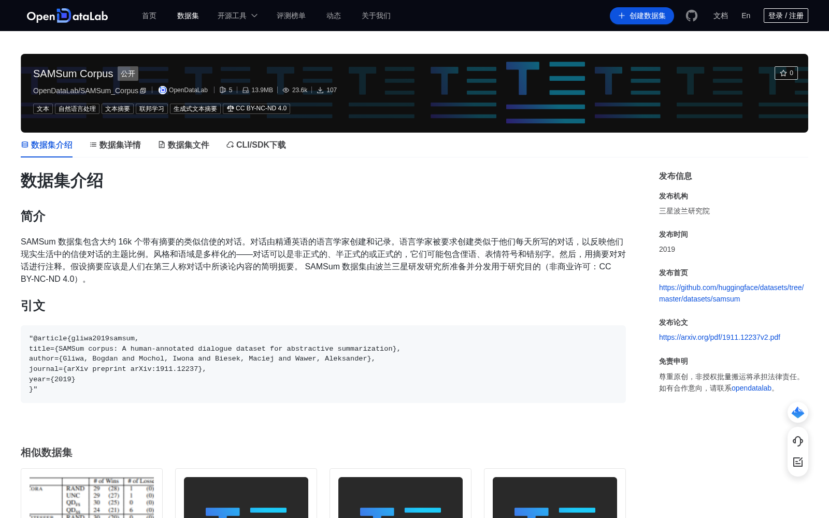Open 数据集 navigation item
Screen dimensions: 829x518
click(x=188, y=16)
